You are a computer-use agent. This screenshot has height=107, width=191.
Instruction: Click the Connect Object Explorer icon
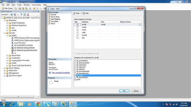[11, 14]
